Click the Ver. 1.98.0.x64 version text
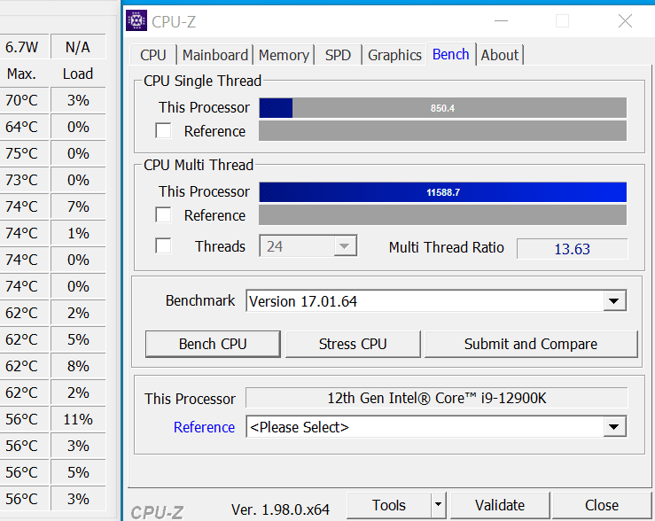The width and height of the screenshot is (655, 521). [x=280, y=509]
